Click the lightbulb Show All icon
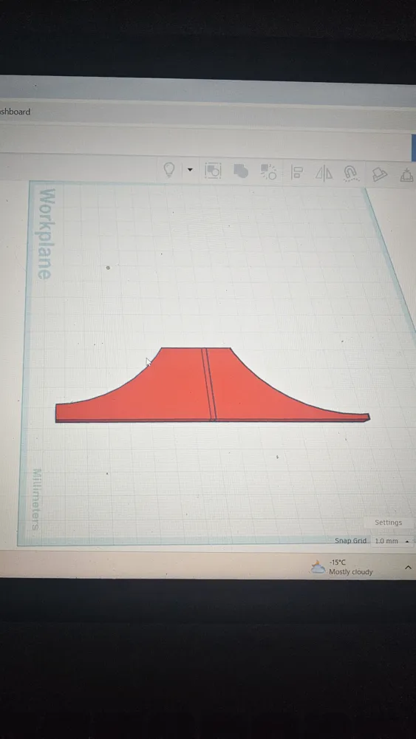Viewport: 416px width, 739px height. coord(169,169)
